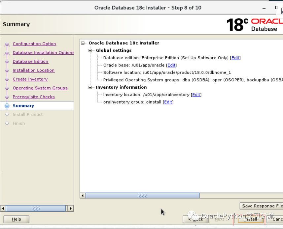Edit the Database edition setting
The image size is (283, 229).
[x=235, y=58]
